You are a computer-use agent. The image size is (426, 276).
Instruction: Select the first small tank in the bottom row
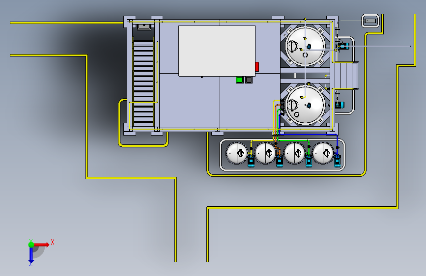tap(237, 153)
